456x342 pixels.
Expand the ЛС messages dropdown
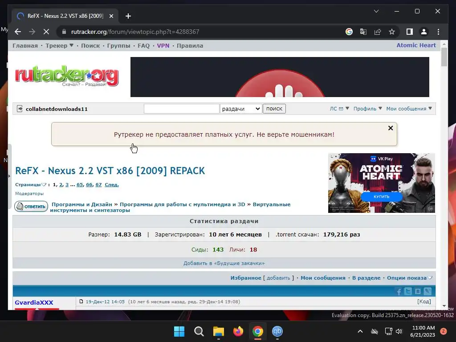point(339,109)
